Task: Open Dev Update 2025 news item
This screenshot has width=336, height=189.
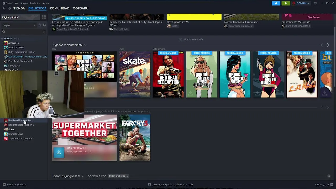Action: click(178, 22)
